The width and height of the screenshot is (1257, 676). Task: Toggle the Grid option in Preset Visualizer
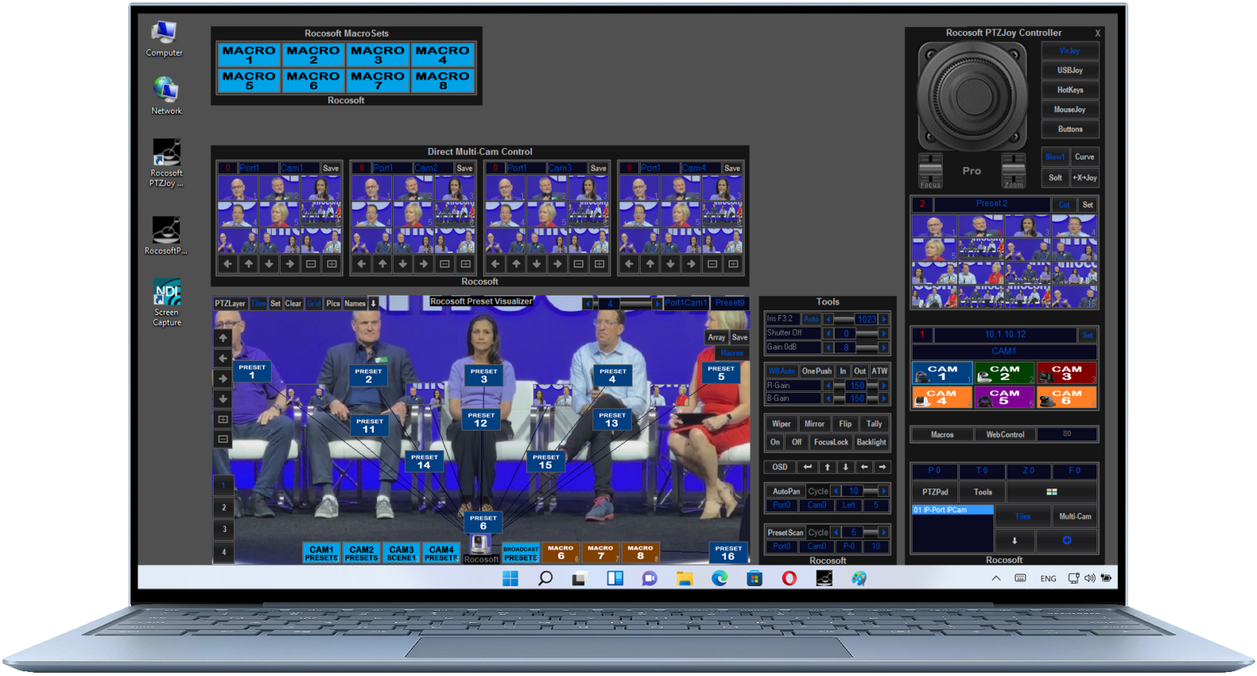coord(313,304)
